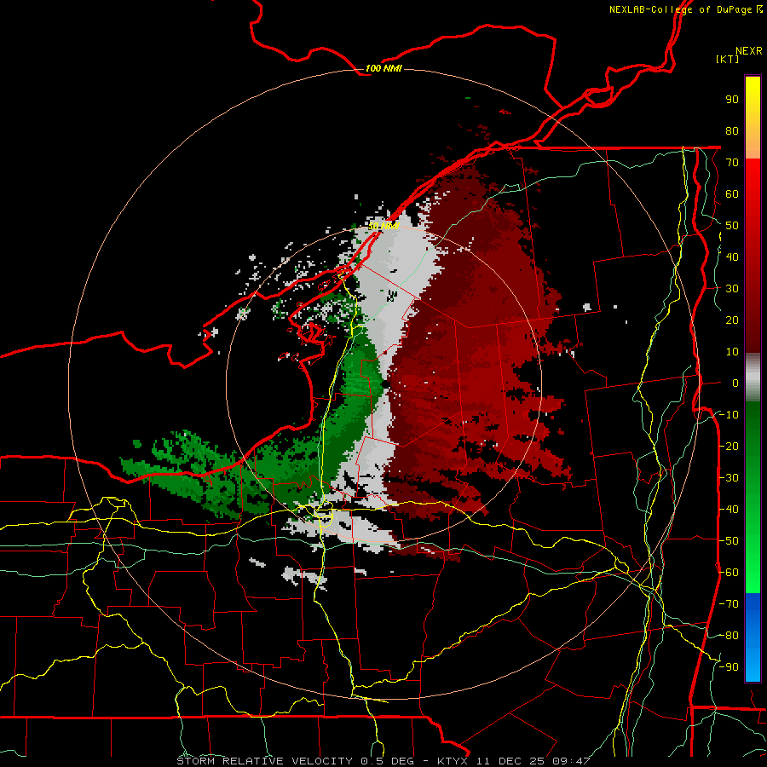767x767 pixels.
Task: Click the -20 scale value
Action: pos(729,446)
